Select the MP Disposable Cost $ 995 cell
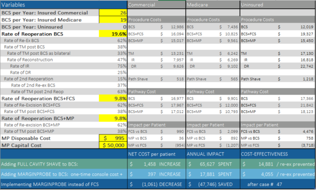316x190 pixels. 113,138
